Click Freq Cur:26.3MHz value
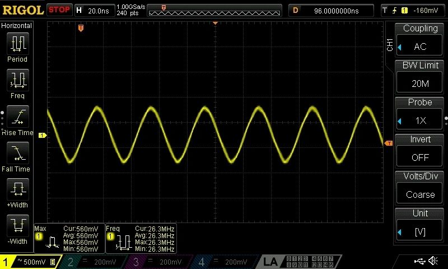 [x=155, y=229]
